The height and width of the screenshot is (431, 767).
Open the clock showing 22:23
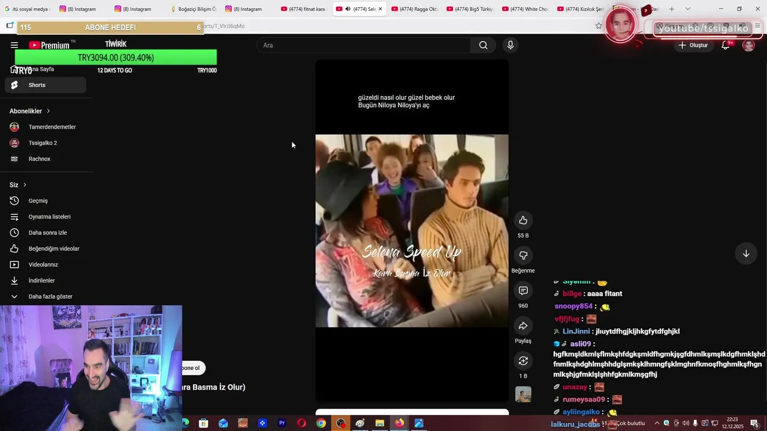[733, 423]
